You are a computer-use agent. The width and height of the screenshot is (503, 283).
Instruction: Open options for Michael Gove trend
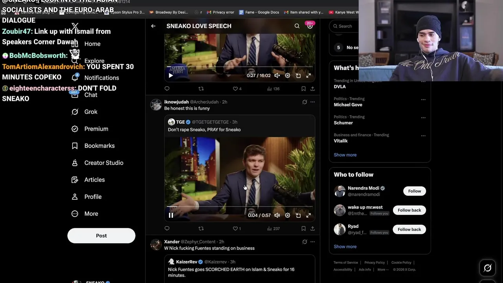423,99
